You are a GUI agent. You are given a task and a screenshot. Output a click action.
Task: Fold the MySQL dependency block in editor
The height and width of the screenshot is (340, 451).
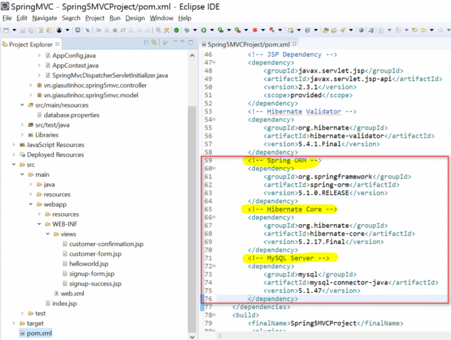click(215, 266)
